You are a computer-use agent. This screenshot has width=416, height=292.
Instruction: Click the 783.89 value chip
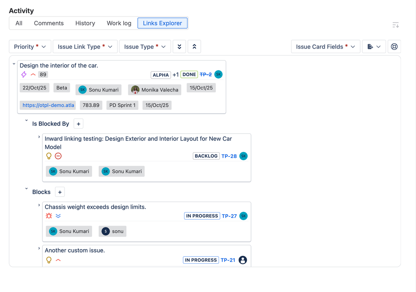coord(91,105)
